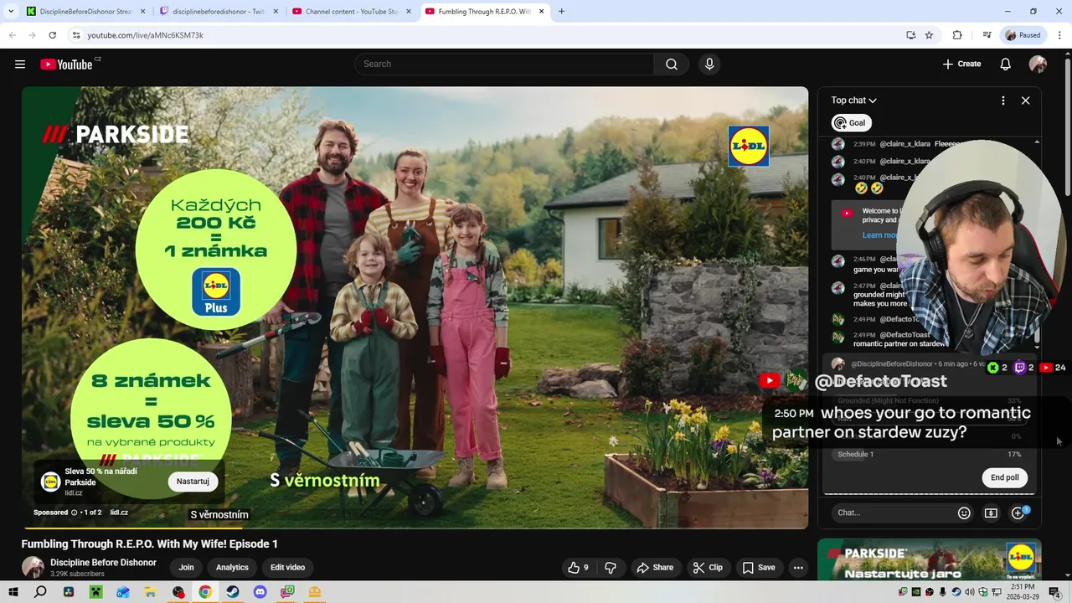1072x603 pixels.
Task: Open the Windows Start menu
Action: click(13, 592)
